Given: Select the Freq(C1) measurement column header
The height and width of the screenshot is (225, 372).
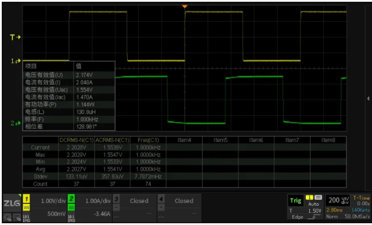Looking at the screenshot, I should pos(148,140).
